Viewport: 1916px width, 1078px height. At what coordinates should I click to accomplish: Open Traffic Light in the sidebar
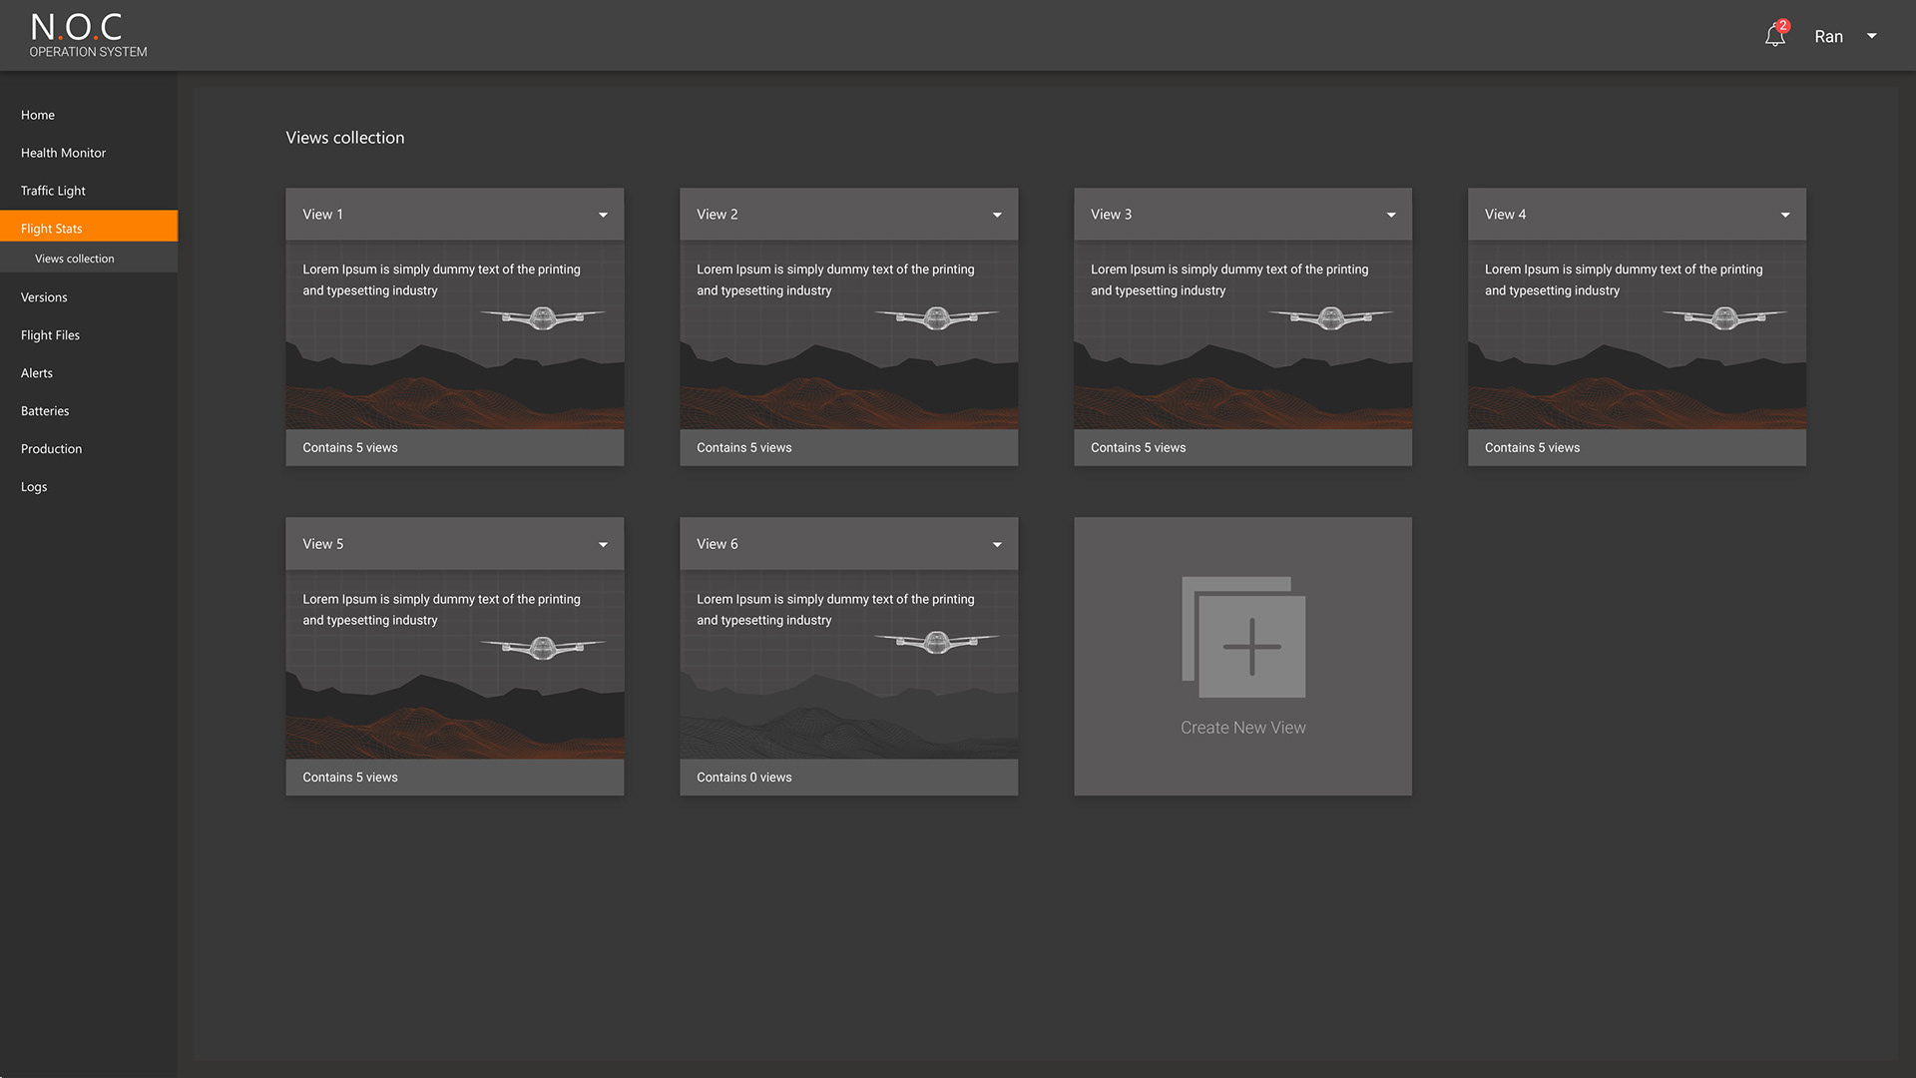53,191
